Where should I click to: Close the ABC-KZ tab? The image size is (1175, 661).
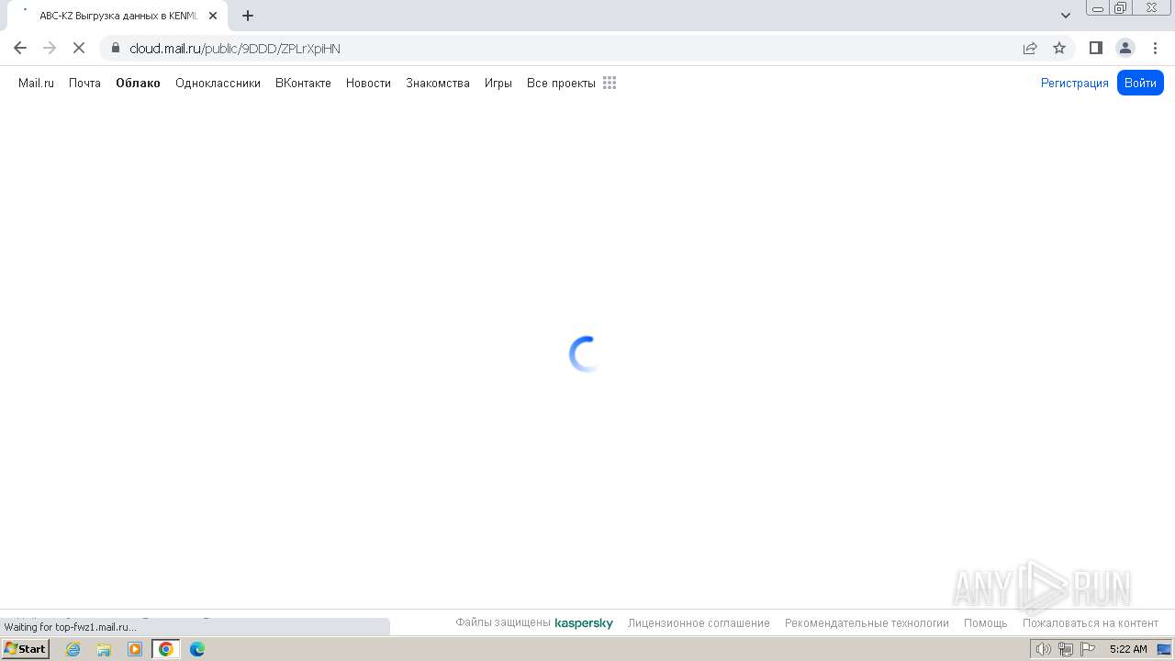213,16
